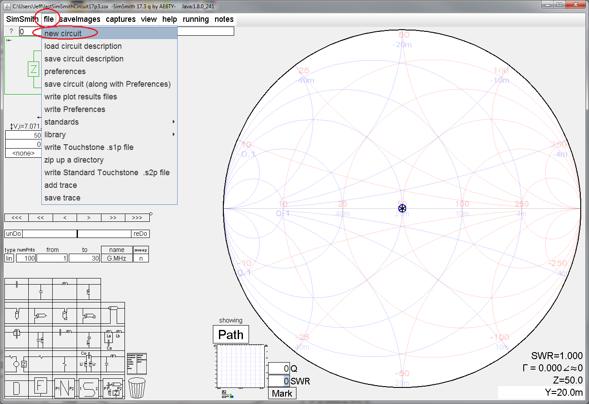
Task: Select the F function block icon
Action: (x=40, y=386)
